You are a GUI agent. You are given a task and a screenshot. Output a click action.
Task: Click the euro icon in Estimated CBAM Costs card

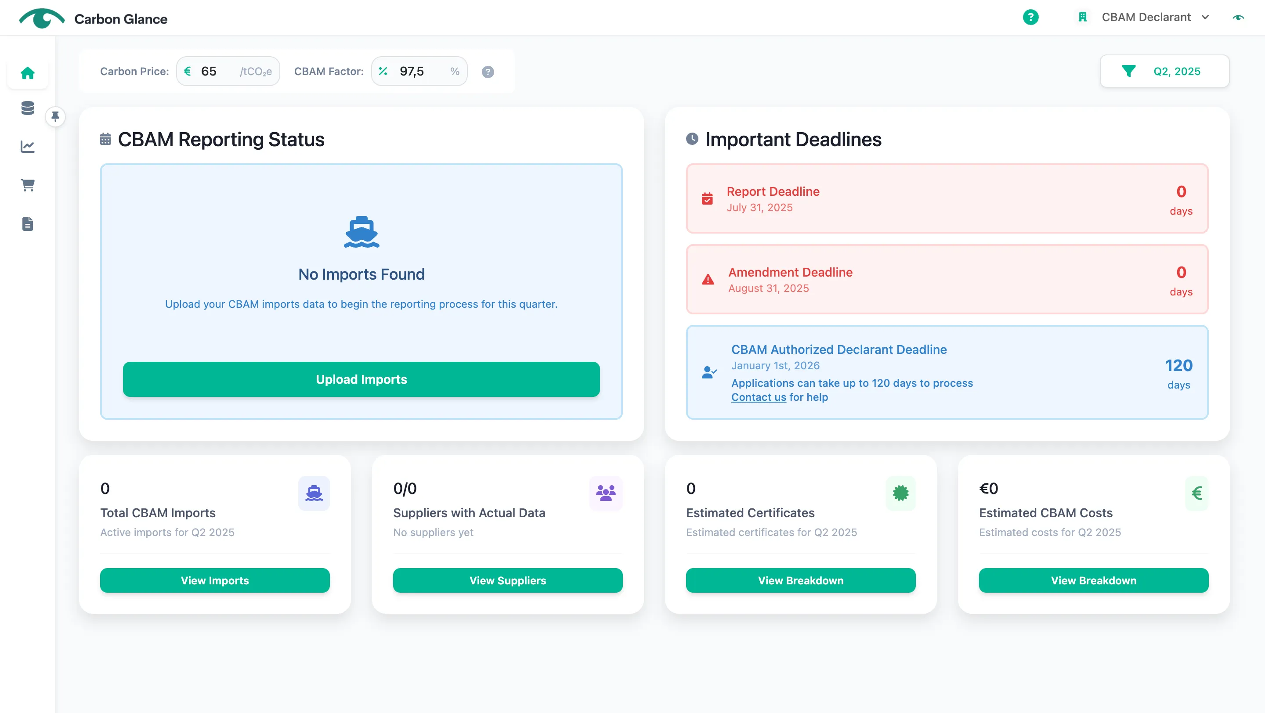1197,493
